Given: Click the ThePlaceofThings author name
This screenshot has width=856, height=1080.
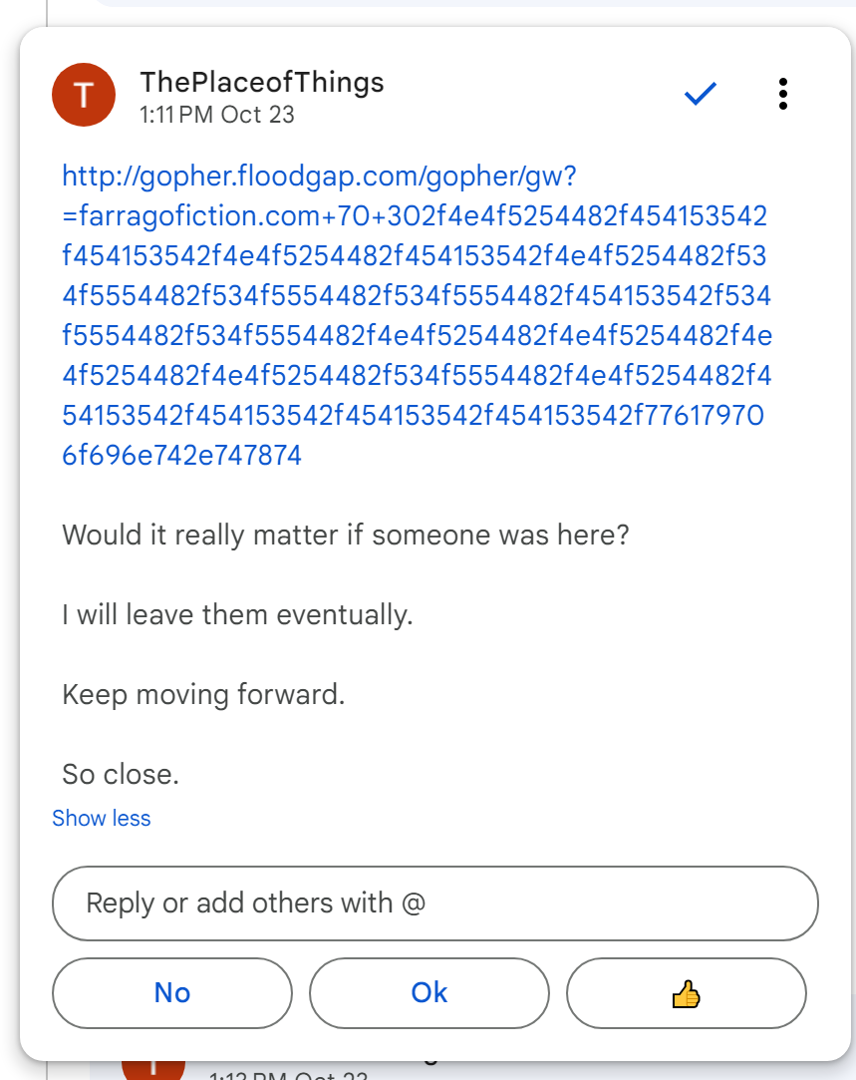Looking at the screenshot, I should [x=262, y=82].
